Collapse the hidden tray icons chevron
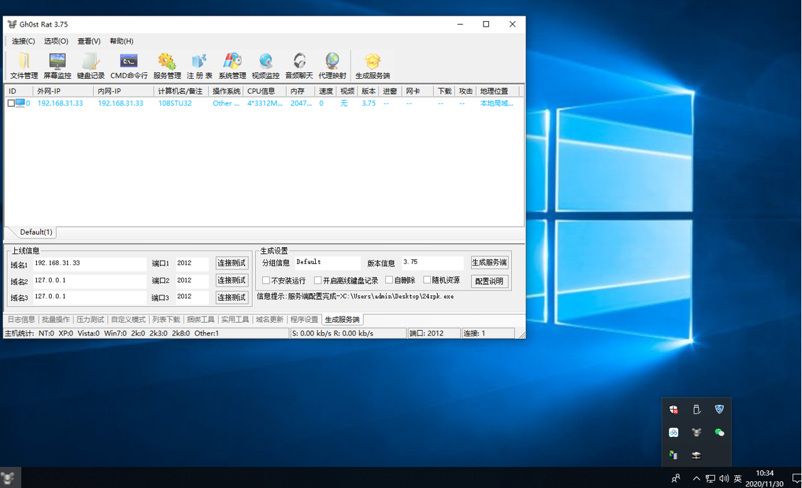This screenshot has height=488, width=802. (x=696, y=478)
